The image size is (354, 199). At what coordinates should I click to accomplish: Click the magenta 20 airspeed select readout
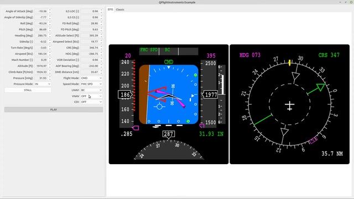[128, 56]
